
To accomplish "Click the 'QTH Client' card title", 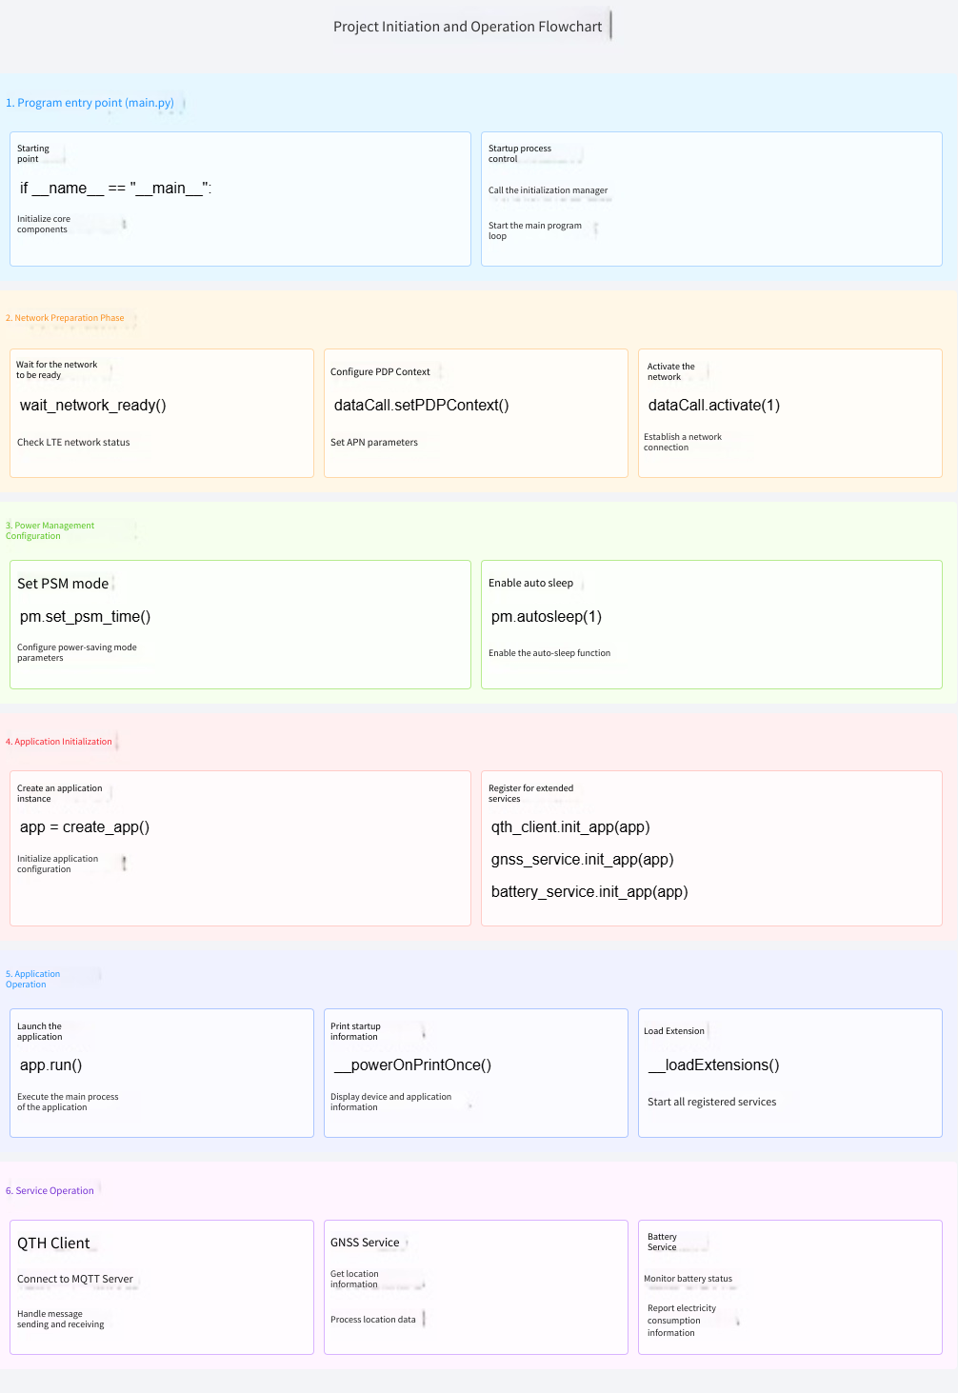I will (x=53, y=1244).
